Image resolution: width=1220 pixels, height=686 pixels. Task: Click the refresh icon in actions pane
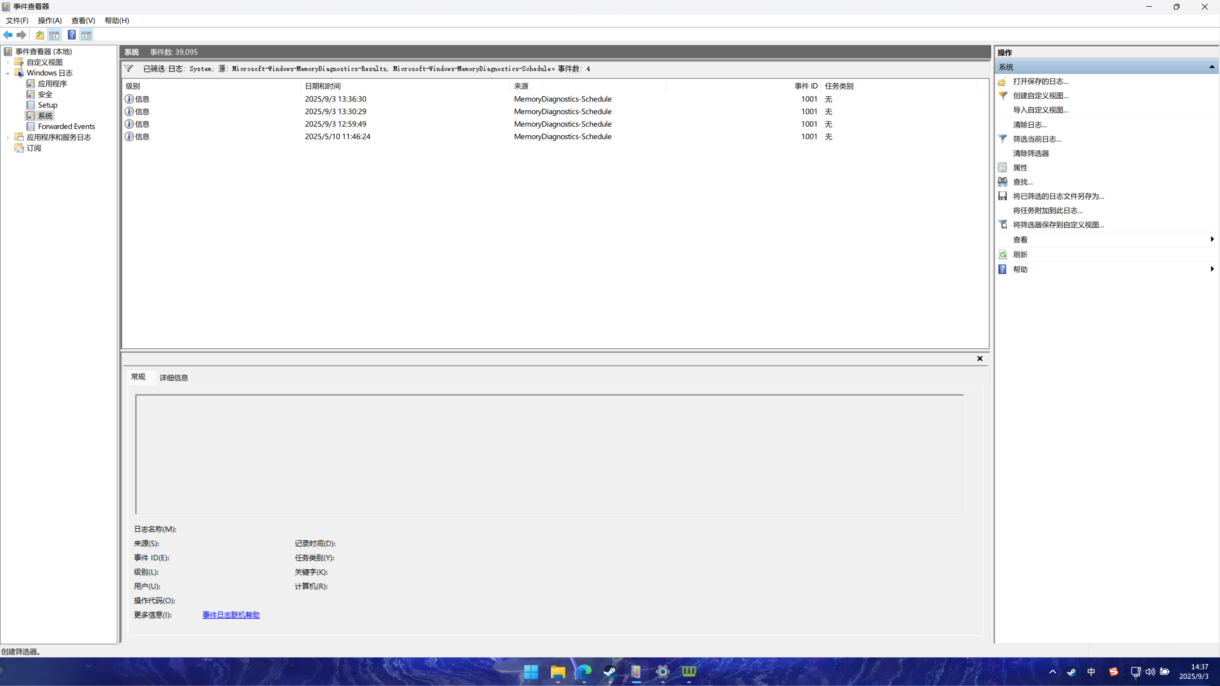[1003, 254]
